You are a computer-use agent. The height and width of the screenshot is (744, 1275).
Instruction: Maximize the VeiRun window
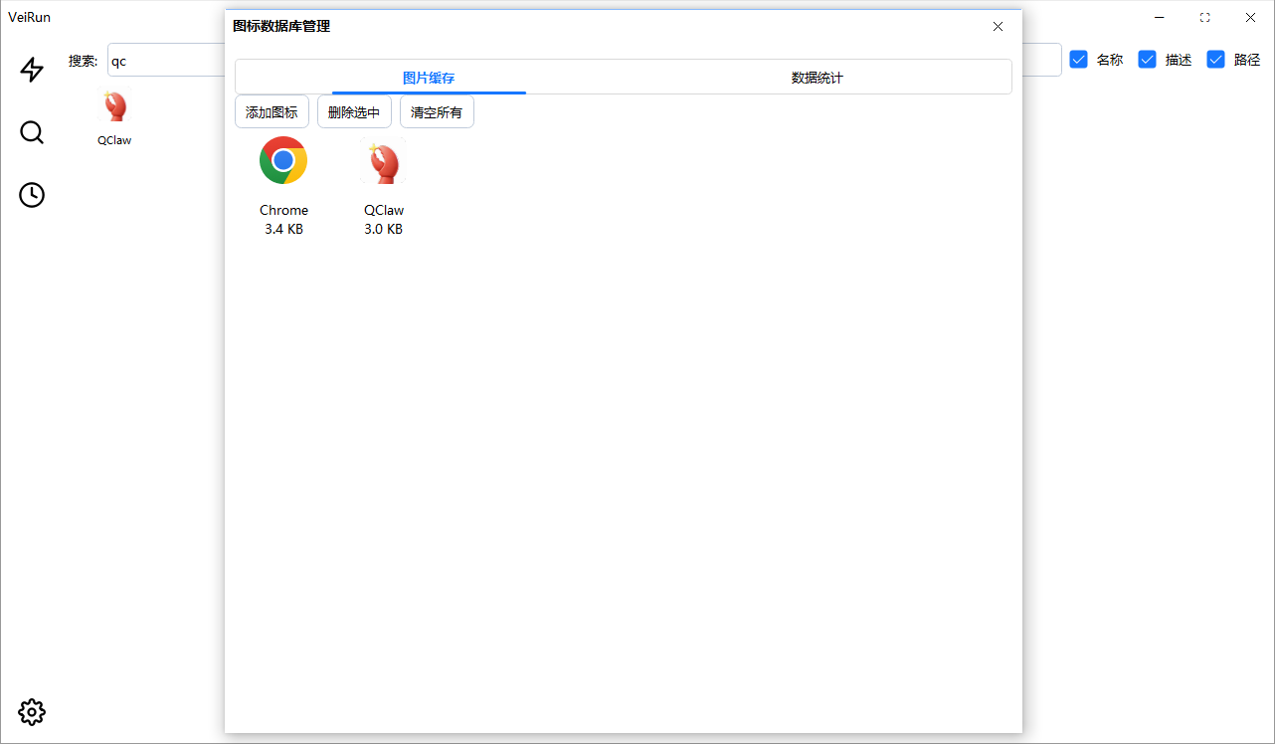tap(1205, 17)
